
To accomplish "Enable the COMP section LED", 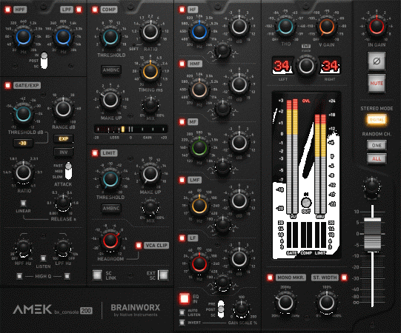I will point(95,10).
